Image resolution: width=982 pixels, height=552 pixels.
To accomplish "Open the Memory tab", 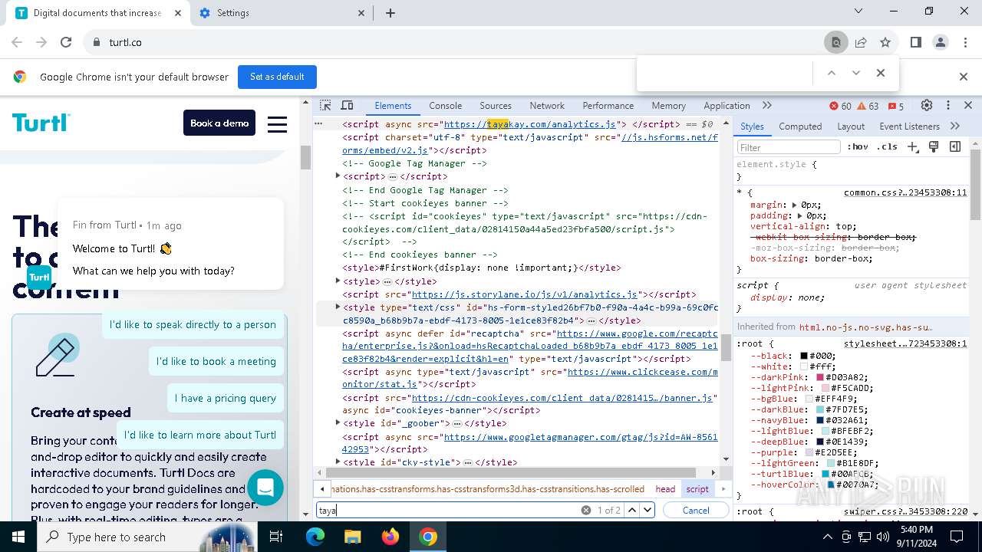I will (668, 106).
